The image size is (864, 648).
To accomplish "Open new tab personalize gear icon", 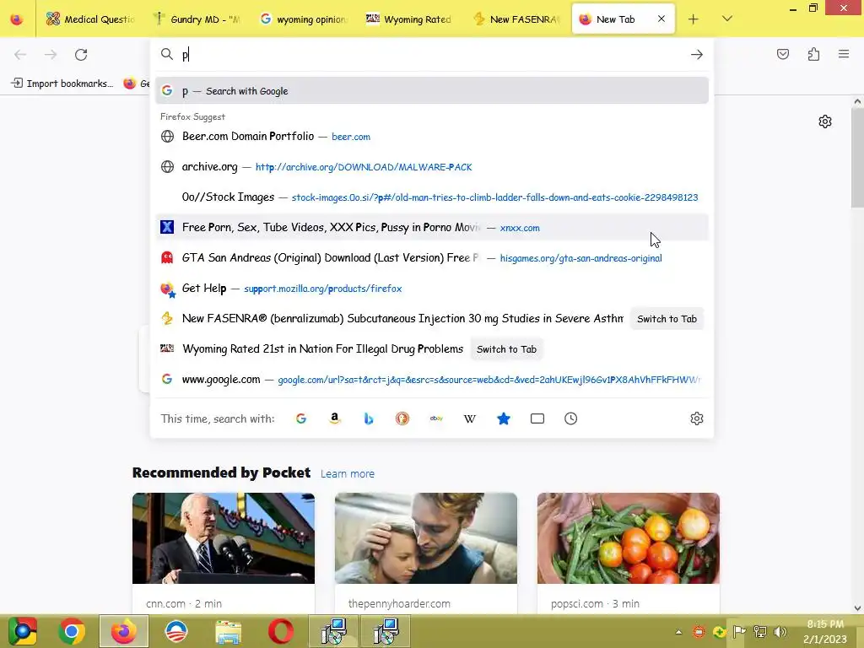I will pyautogui.click(x=824, y=121).
